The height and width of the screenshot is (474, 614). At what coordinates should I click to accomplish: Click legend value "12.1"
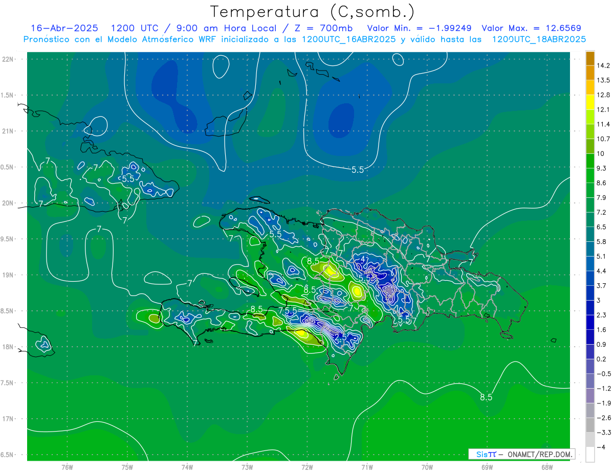click(x=604, y=109)
